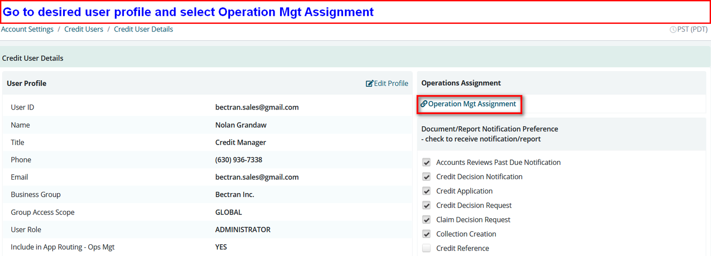Toggle the Credit Decision Notification checkbox
Image resolution: width=711 pixels, height=256 pixels.
click(426, 177)
